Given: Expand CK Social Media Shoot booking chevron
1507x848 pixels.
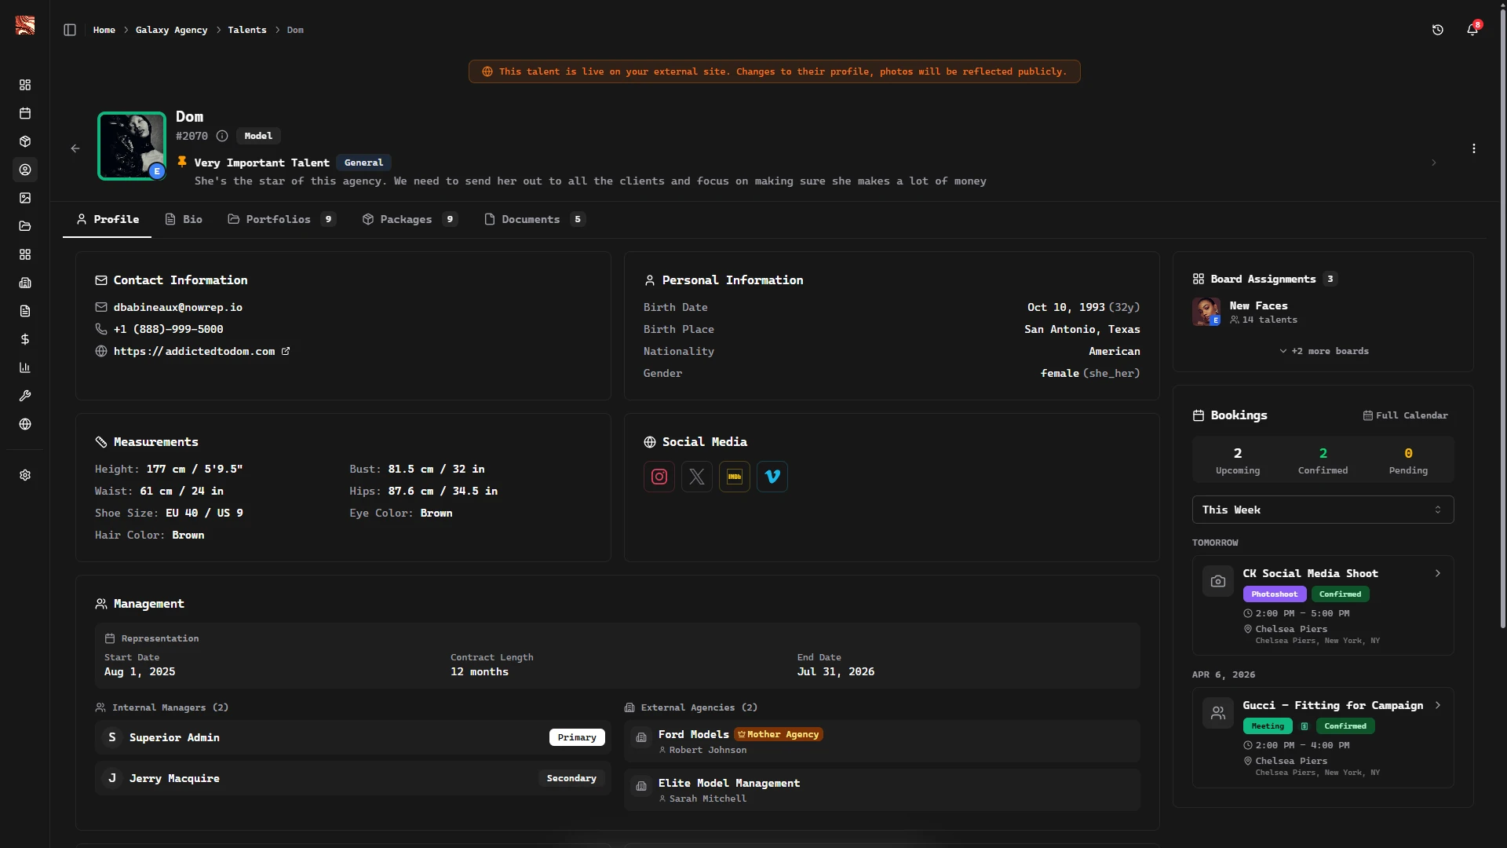Looking at the screenshot, I should point(1438,573).
